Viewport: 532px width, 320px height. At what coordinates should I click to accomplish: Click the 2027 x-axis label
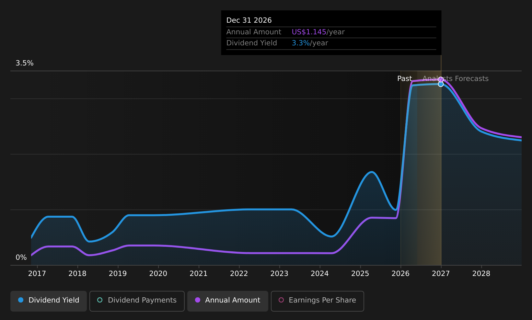point(441,274)
